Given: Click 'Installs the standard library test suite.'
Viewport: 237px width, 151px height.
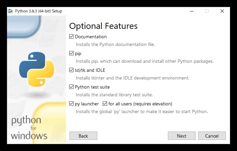Looking at the screenshot, I should (114, 95).
